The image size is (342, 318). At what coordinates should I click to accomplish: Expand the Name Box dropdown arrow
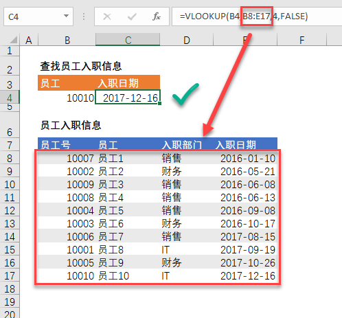click(x=66, y=16)
